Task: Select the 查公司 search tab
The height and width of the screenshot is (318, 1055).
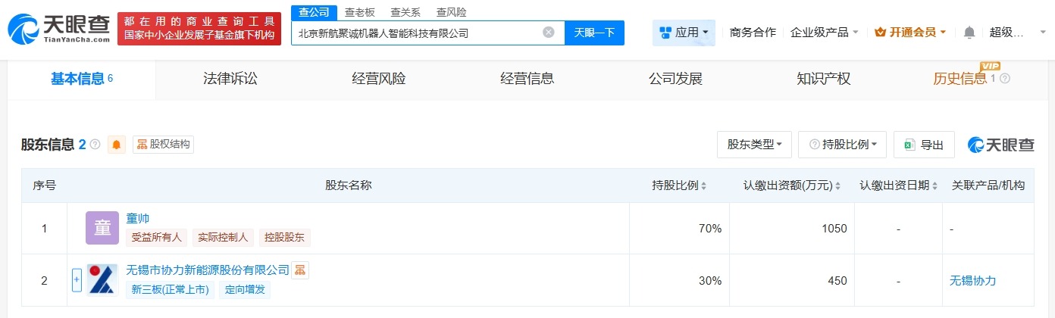Action: 315,12
